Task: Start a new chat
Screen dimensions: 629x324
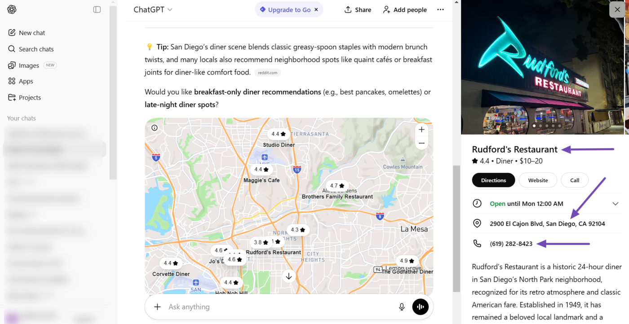Action: click(x=31, y=32)
